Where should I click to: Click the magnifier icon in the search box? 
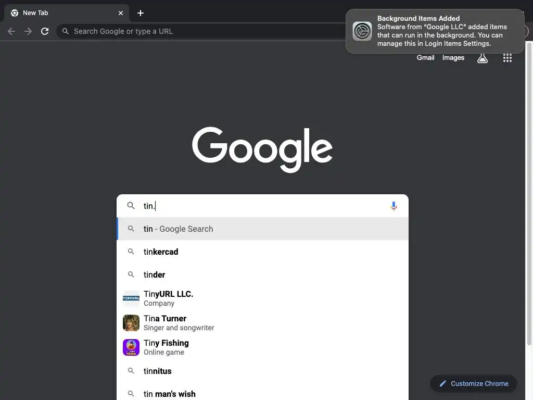(131, 205)
